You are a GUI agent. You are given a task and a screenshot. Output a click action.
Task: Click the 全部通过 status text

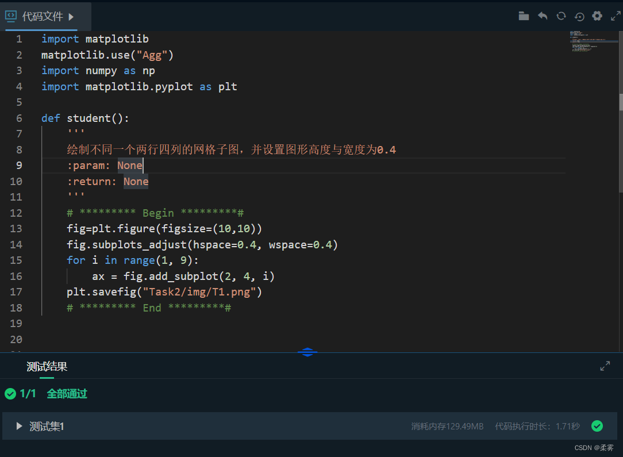pos(67,394)
